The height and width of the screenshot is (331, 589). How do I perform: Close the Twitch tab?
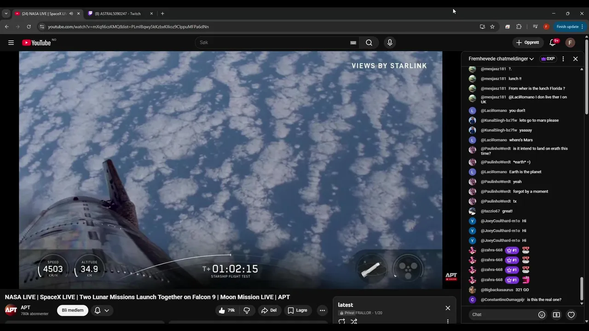pyautogui.click(x=151, y=14)
